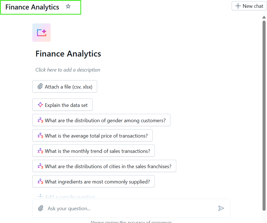Click the paperclip icon in the question box
Screen dimensions: 267x223
[x=41, y=208]
